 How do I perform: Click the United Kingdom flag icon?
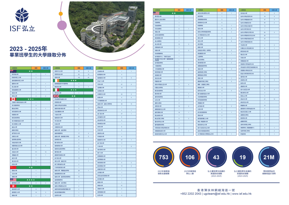[x=57, y=96]
